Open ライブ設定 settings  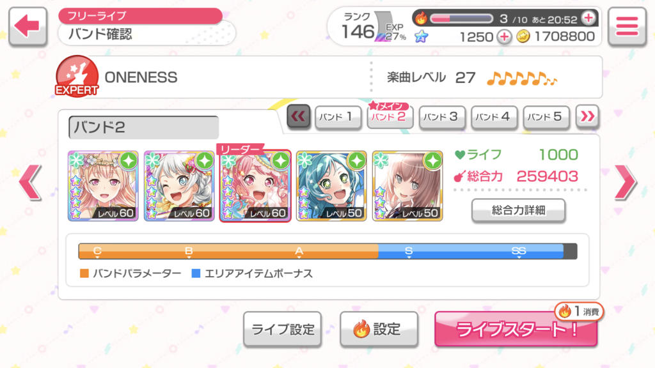pyautogui.click(x=282, y=329)
